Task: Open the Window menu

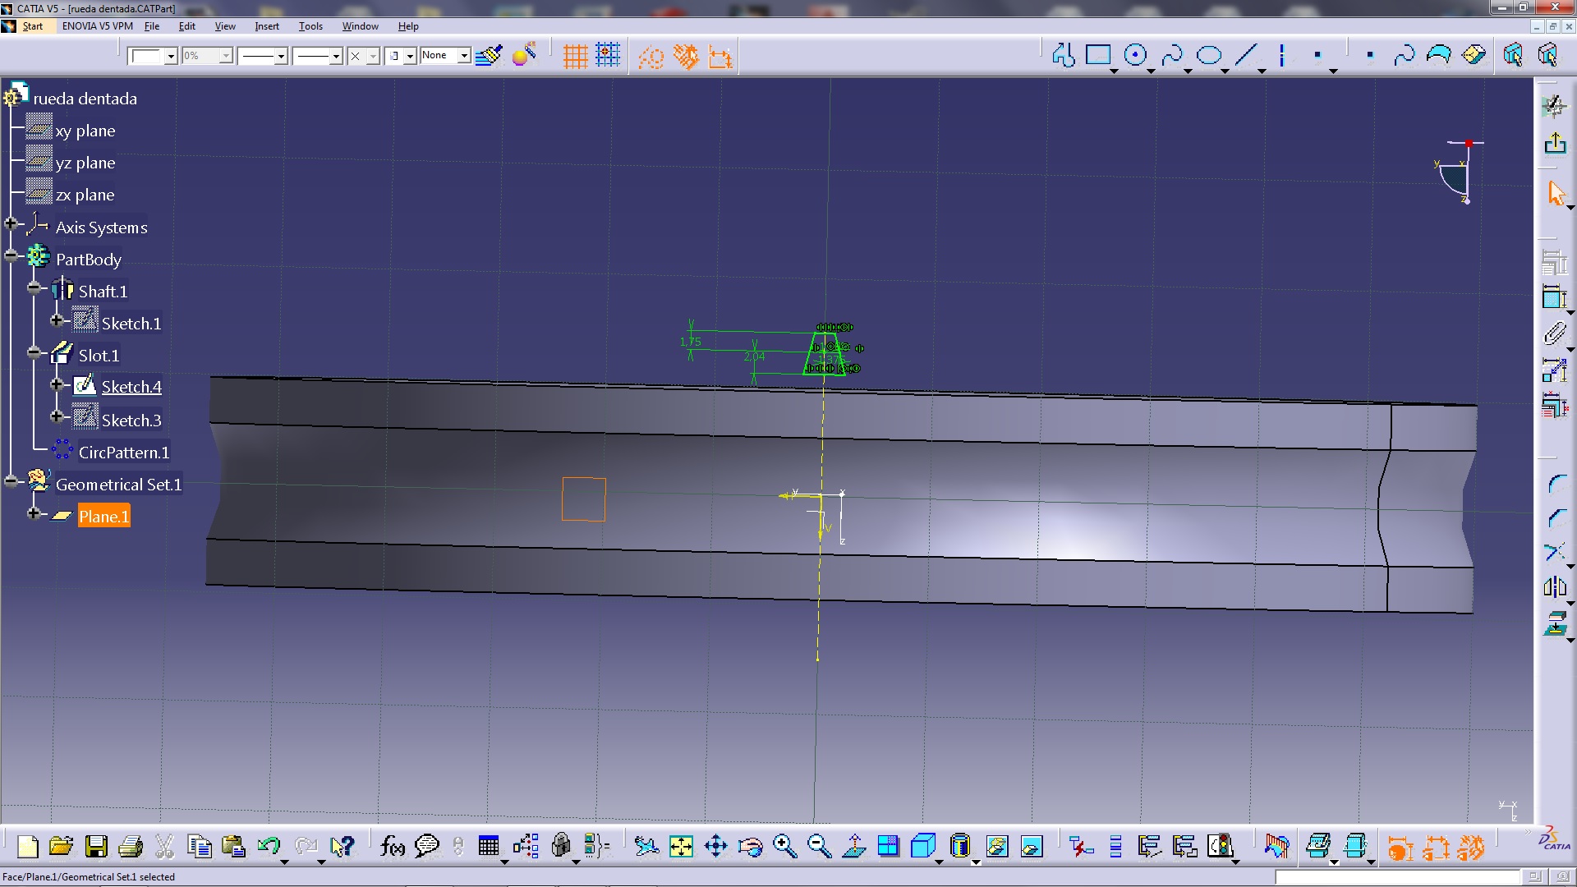Action: (361, 26)
